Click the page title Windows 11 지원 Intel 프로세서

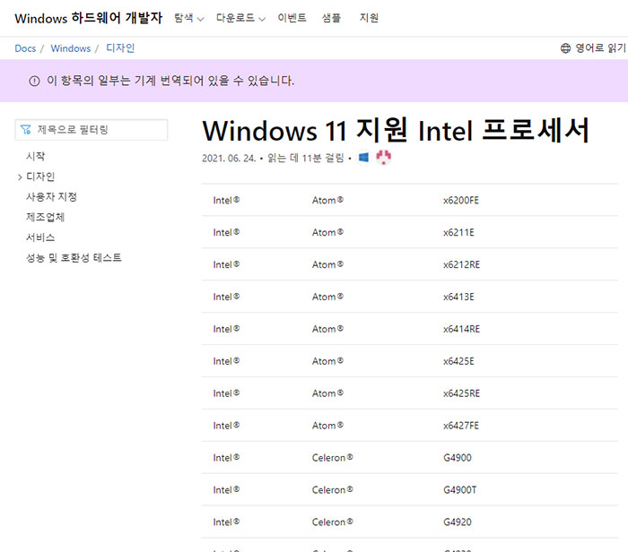click(396, 131)
